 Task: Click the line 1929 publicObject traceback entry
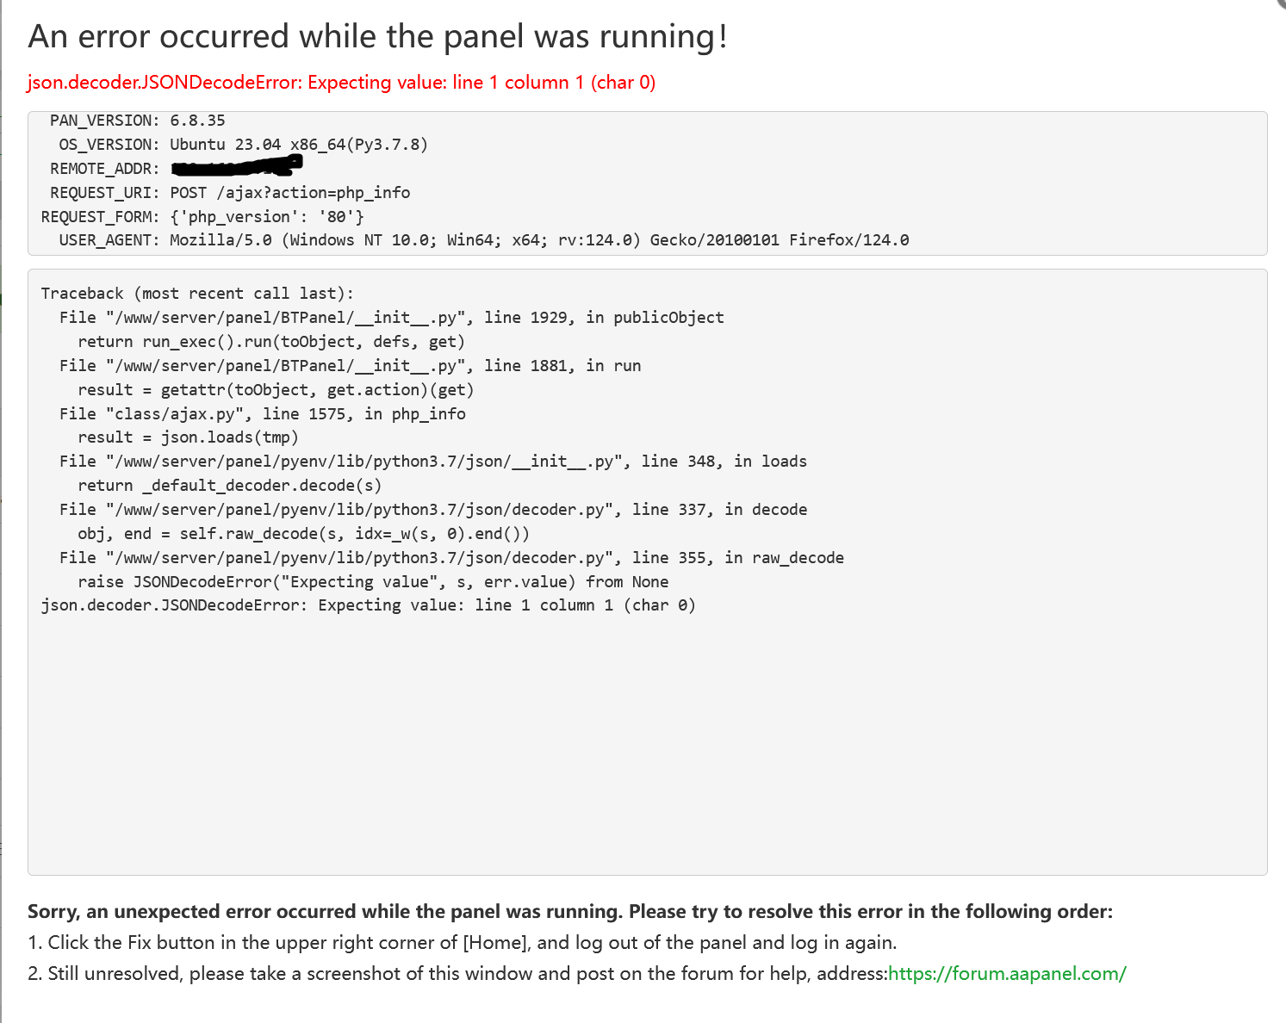coord(391,318)
